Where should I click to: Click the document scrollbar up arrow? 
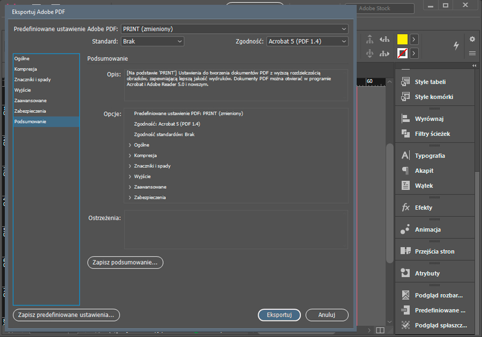[x=389, y=82]
